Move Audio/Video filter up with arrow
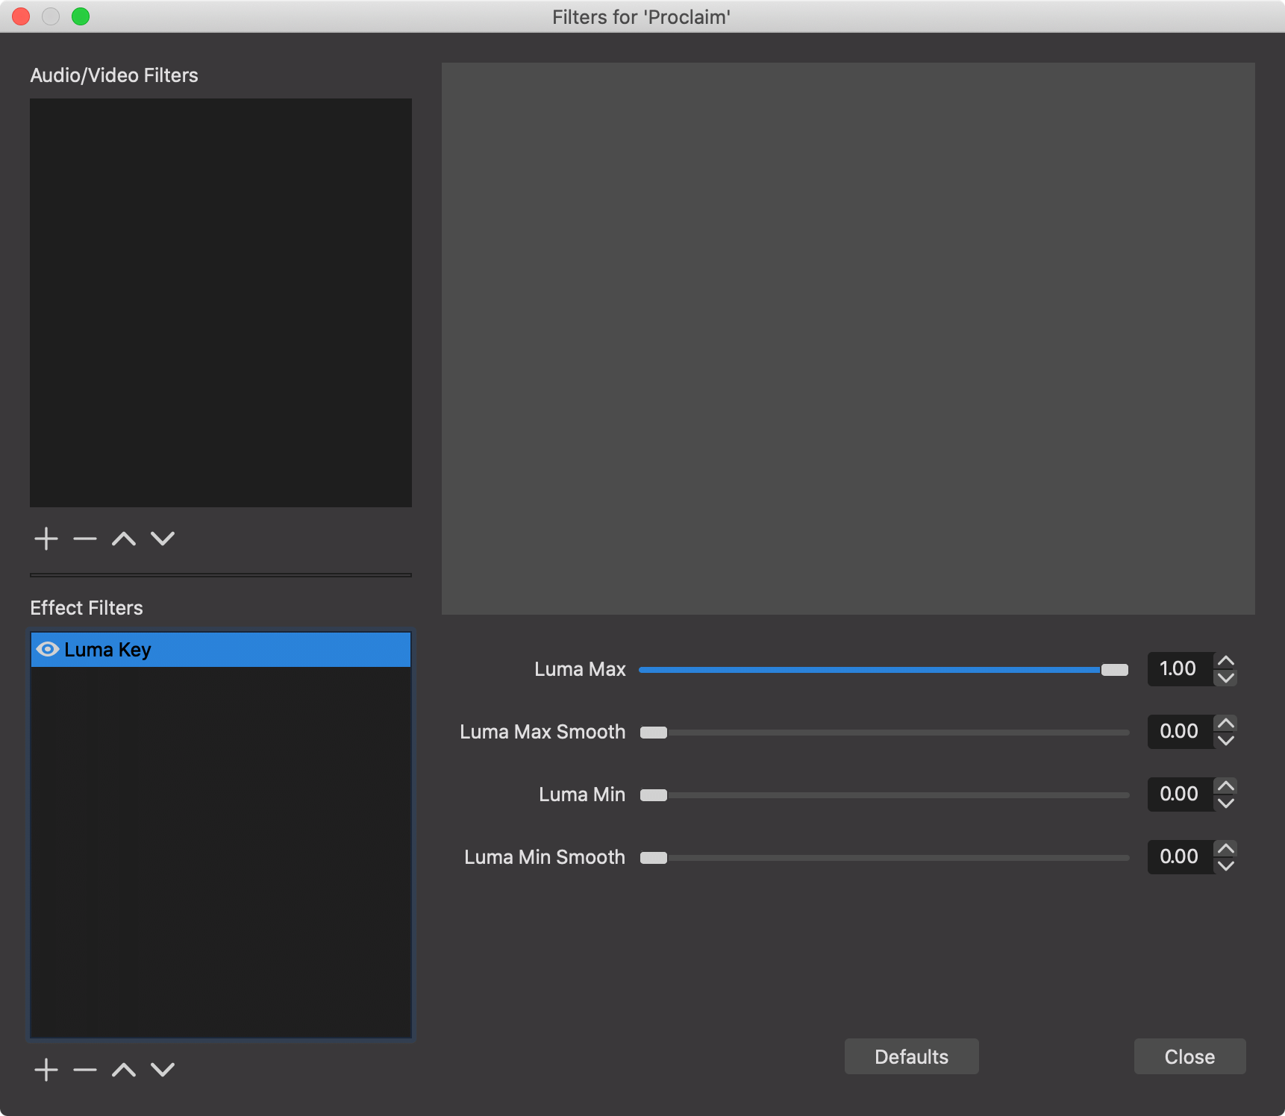1285x1116 pixels. 124,539
